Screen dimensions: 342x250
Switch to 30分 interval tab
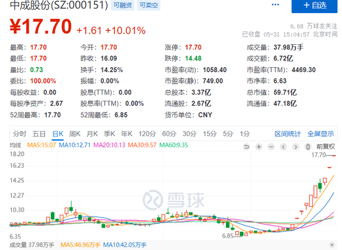[x=189, y=134]
